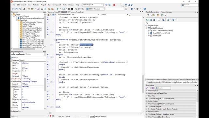Click the Bind Visually link

coord(15,111)
